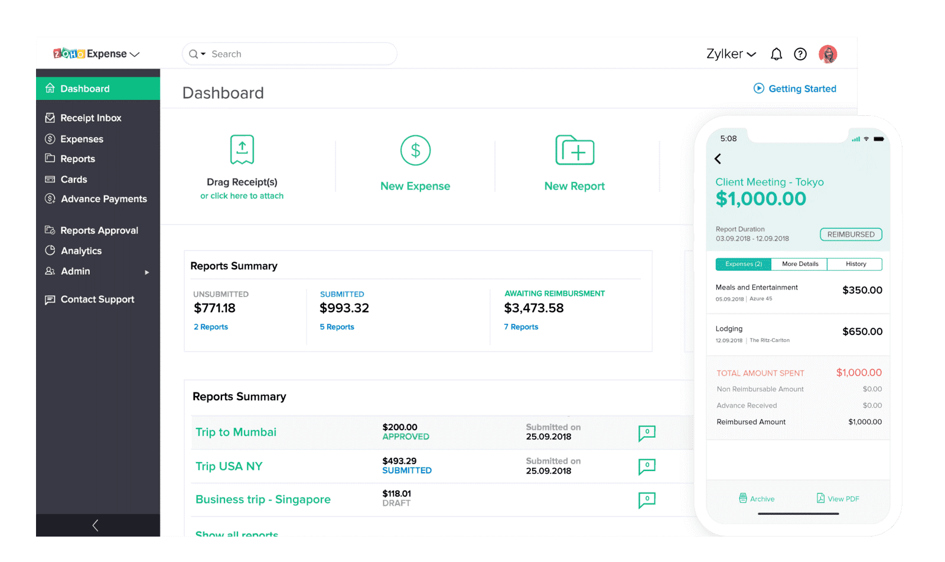The image size is (945, 562).
Task: Open the Zylker organization dropdown
Action: coord(731,54)
